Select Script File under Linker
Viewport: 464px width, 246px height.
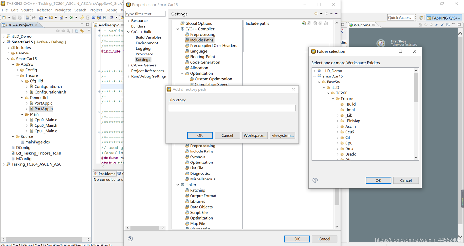pos(199,213)
